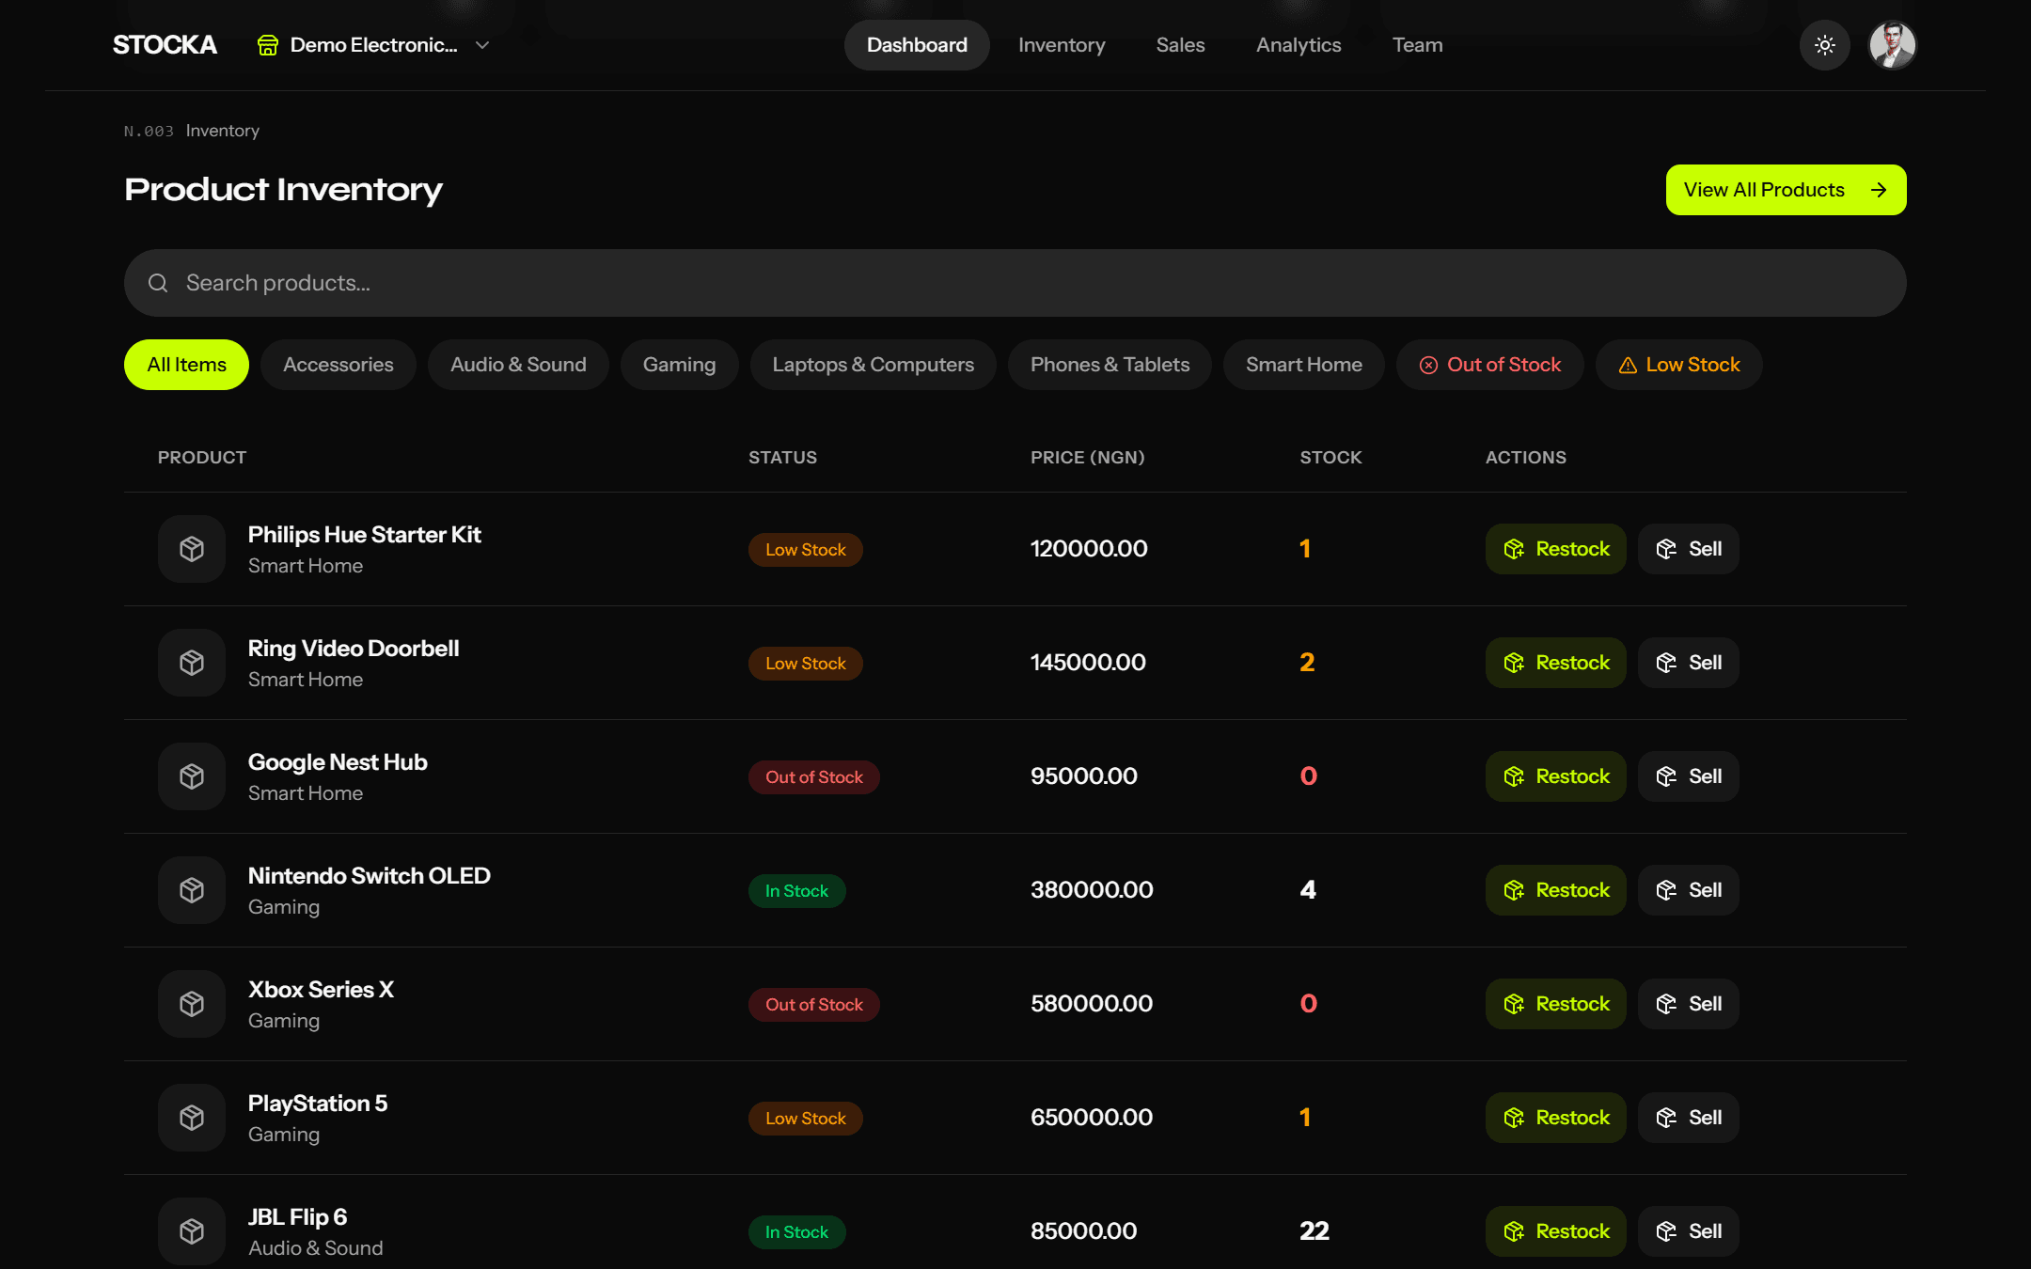The image size is (2031, 1269).
Task: Click the Nintendo Switch OLED name
Action: (370, 876)
